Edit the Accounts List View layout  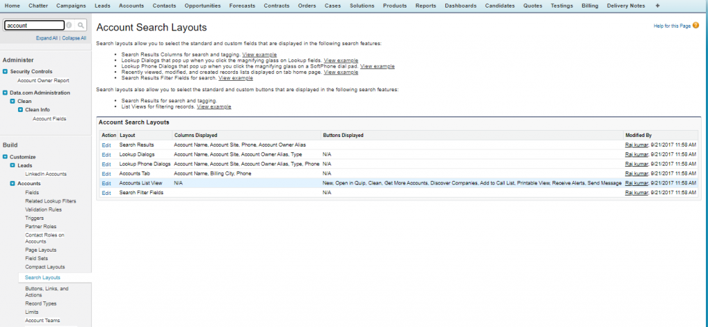tap(106, 183)
